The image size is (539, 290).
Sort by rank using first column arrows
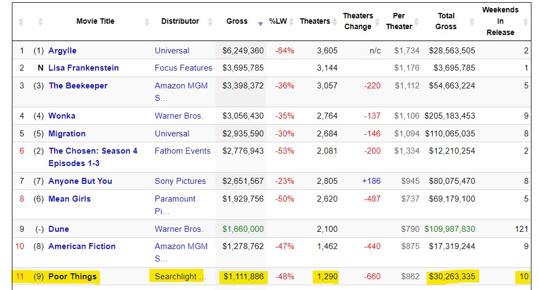click(x=21, y=22)
